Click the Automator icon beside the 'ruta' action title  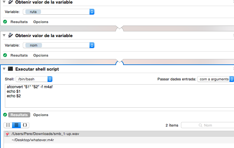tap(10, 3)
